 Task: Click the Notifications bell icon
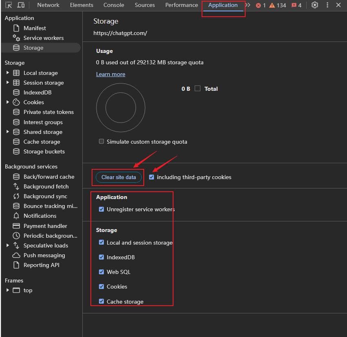point(16,216)
